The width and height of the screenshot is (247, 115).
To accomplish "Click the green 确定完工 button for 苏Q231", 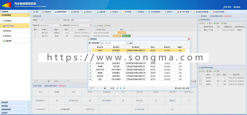I will (126, 36).
